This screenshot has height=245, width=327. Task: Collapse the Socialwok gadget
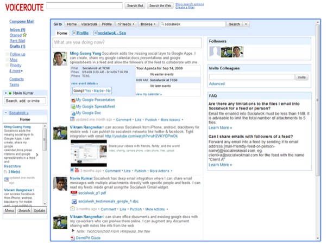click(5, 113)
